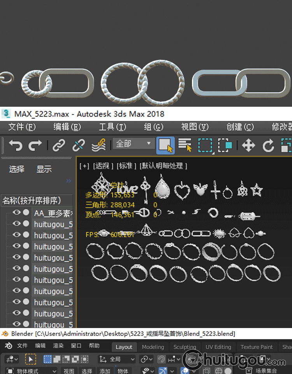
Task: Click the Redo arrow in 3ds Max toolbar
Action: [35, 146]
